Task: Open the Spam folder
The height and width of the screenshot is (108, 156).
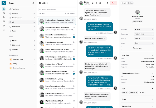Action: pos(22,31)
